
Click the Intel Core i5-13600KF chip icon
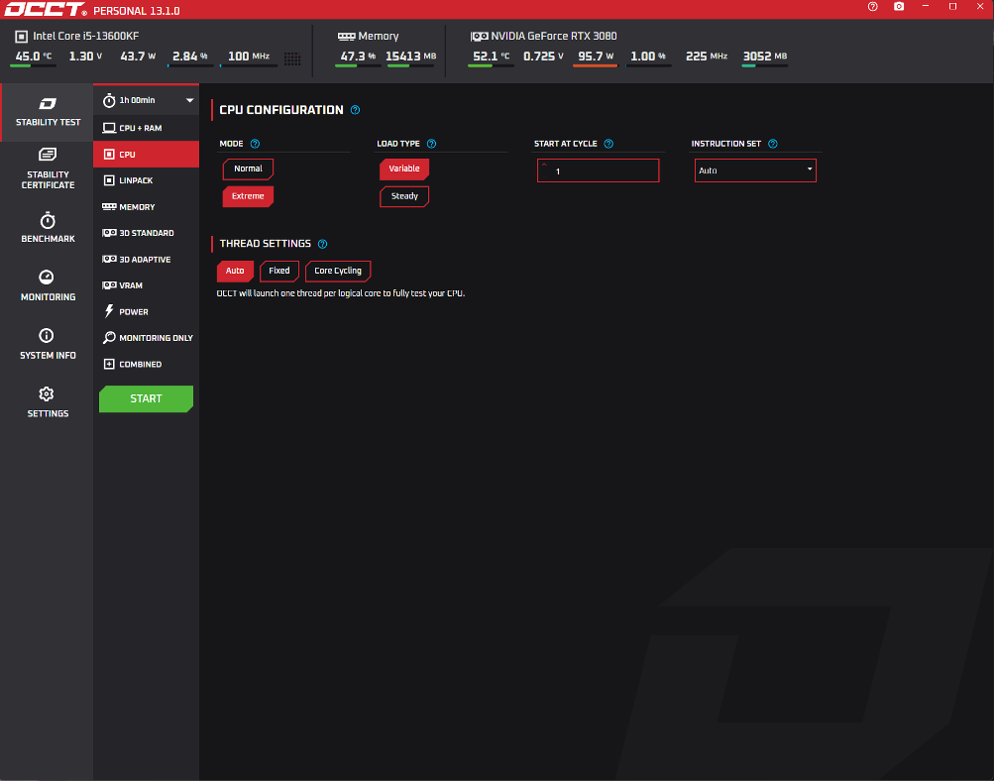21,37
